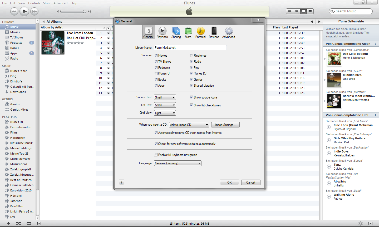Toggle repeat in the bottom bar

[29, 223]
